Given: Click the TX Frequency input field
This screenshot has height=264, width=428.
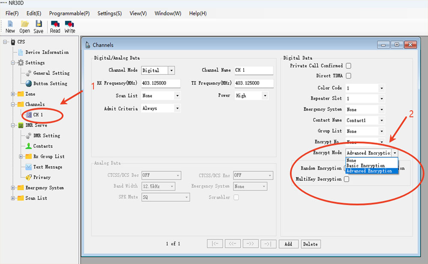Looking at the screenshot, I should click(x=254, y=83).
